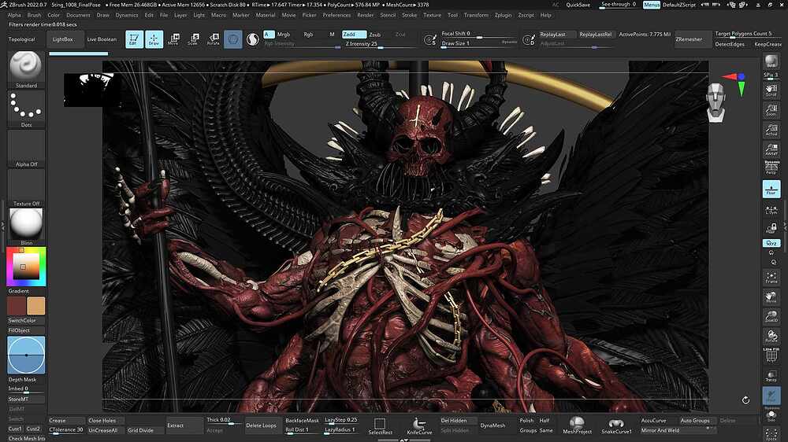Select the tan main color swatch
Image resolution: width=788 pixels, height=442 pixels.
click(x=35, y=305)
